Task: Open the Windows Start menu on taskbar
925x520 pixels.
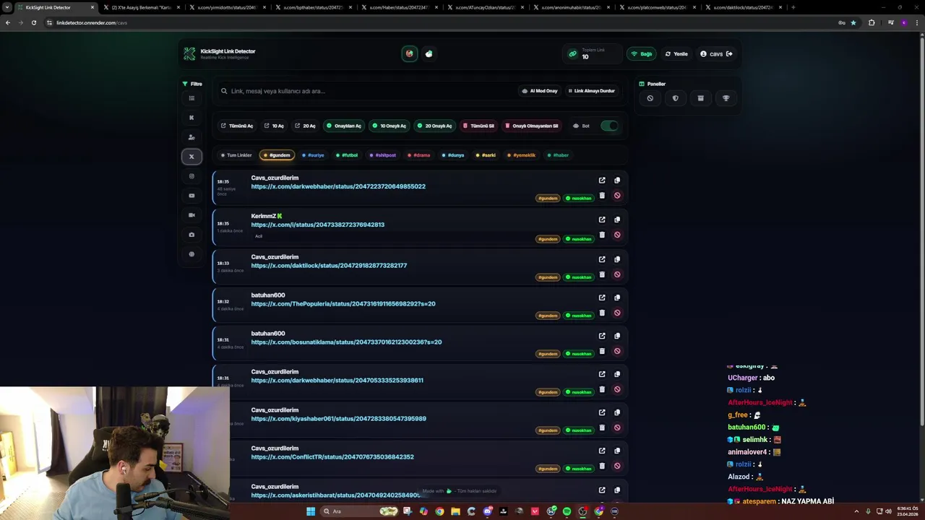Action: coord(311,511)
